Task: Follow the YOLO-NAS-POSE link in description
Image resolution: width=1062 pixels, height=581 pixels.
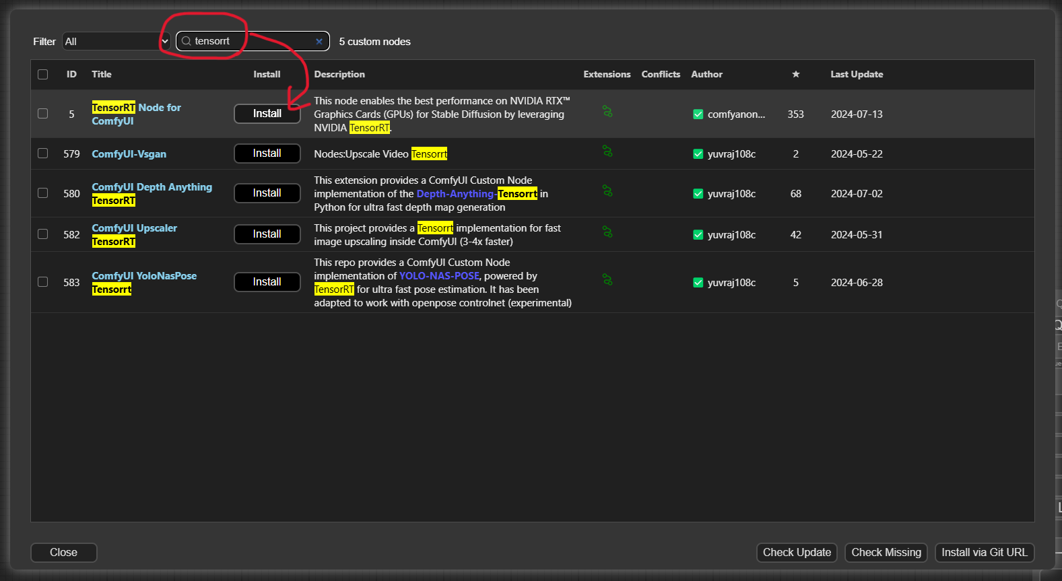Action: pyautogui.click(x=439, y=276)
